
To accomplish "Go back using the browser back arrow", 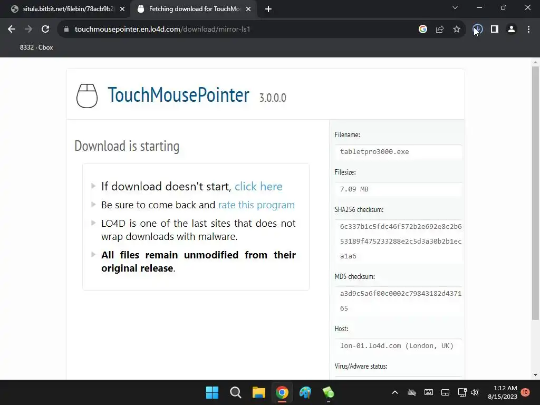I will (x=12, y=30).
